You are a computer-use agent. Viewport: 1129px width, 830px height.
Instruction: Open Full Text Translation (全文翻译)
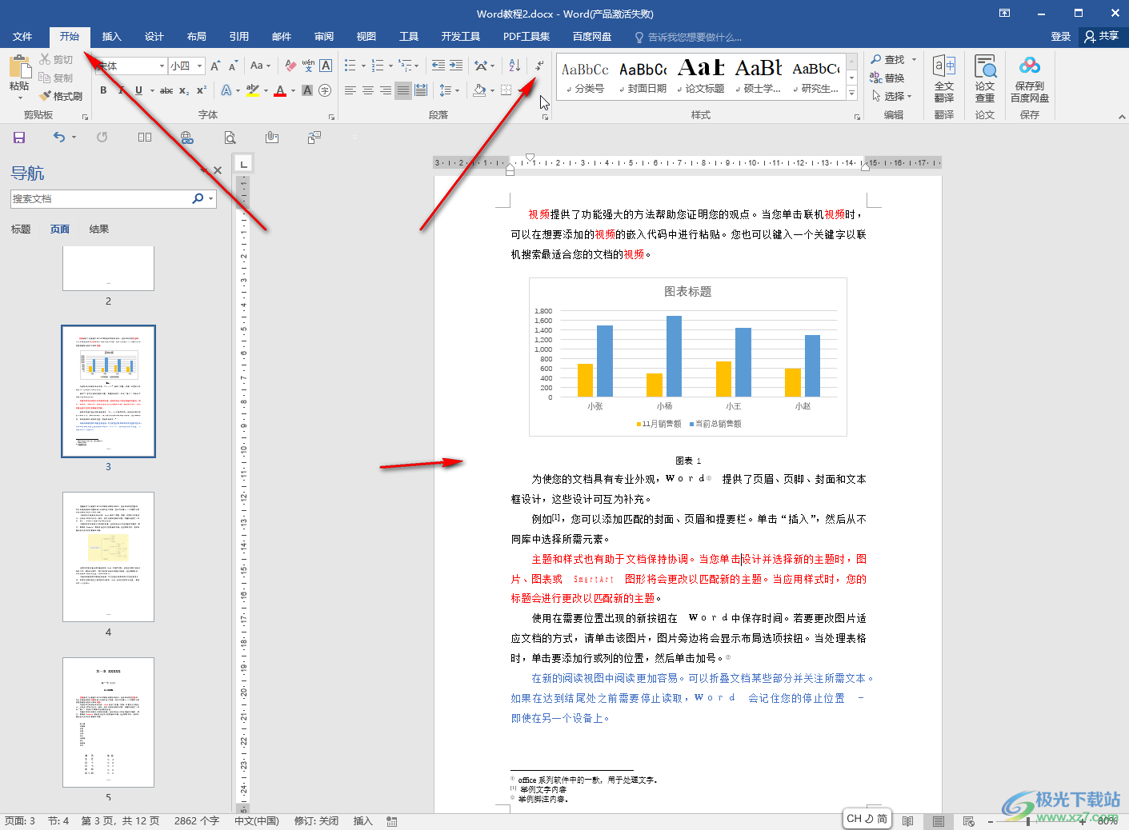pyautogui.click(x=944, y=79)
